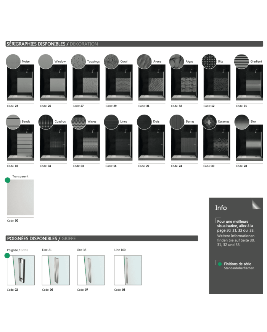Viewport: 267px width, 332px height.
Task: Select the Line 35 handle image
Action: pyautogui.click(x=91, y=270)
